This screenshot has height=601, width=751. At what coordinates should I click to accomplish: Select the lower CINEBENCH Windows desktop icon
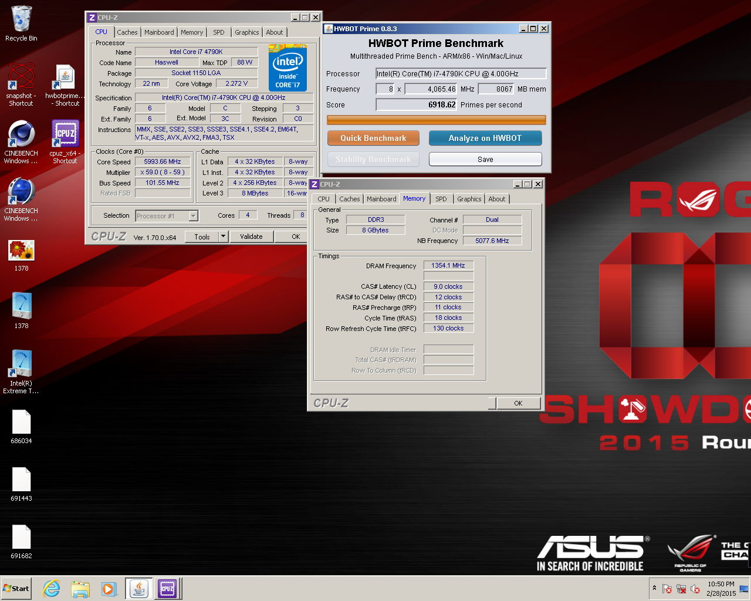pyautogui.click(x=21, y=200)
